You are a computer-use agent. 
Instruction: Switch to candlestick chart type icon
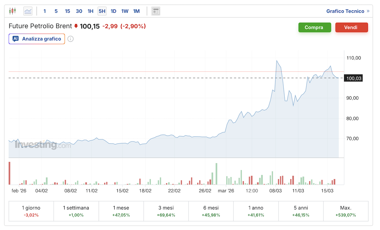[x=12, y=11]
